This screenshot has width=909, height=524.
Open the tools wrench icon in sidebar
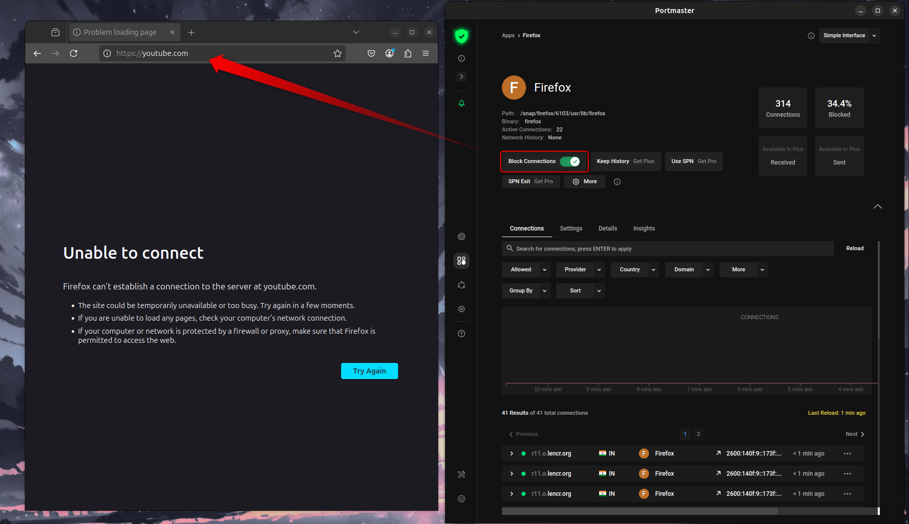[x=461, y=474]
